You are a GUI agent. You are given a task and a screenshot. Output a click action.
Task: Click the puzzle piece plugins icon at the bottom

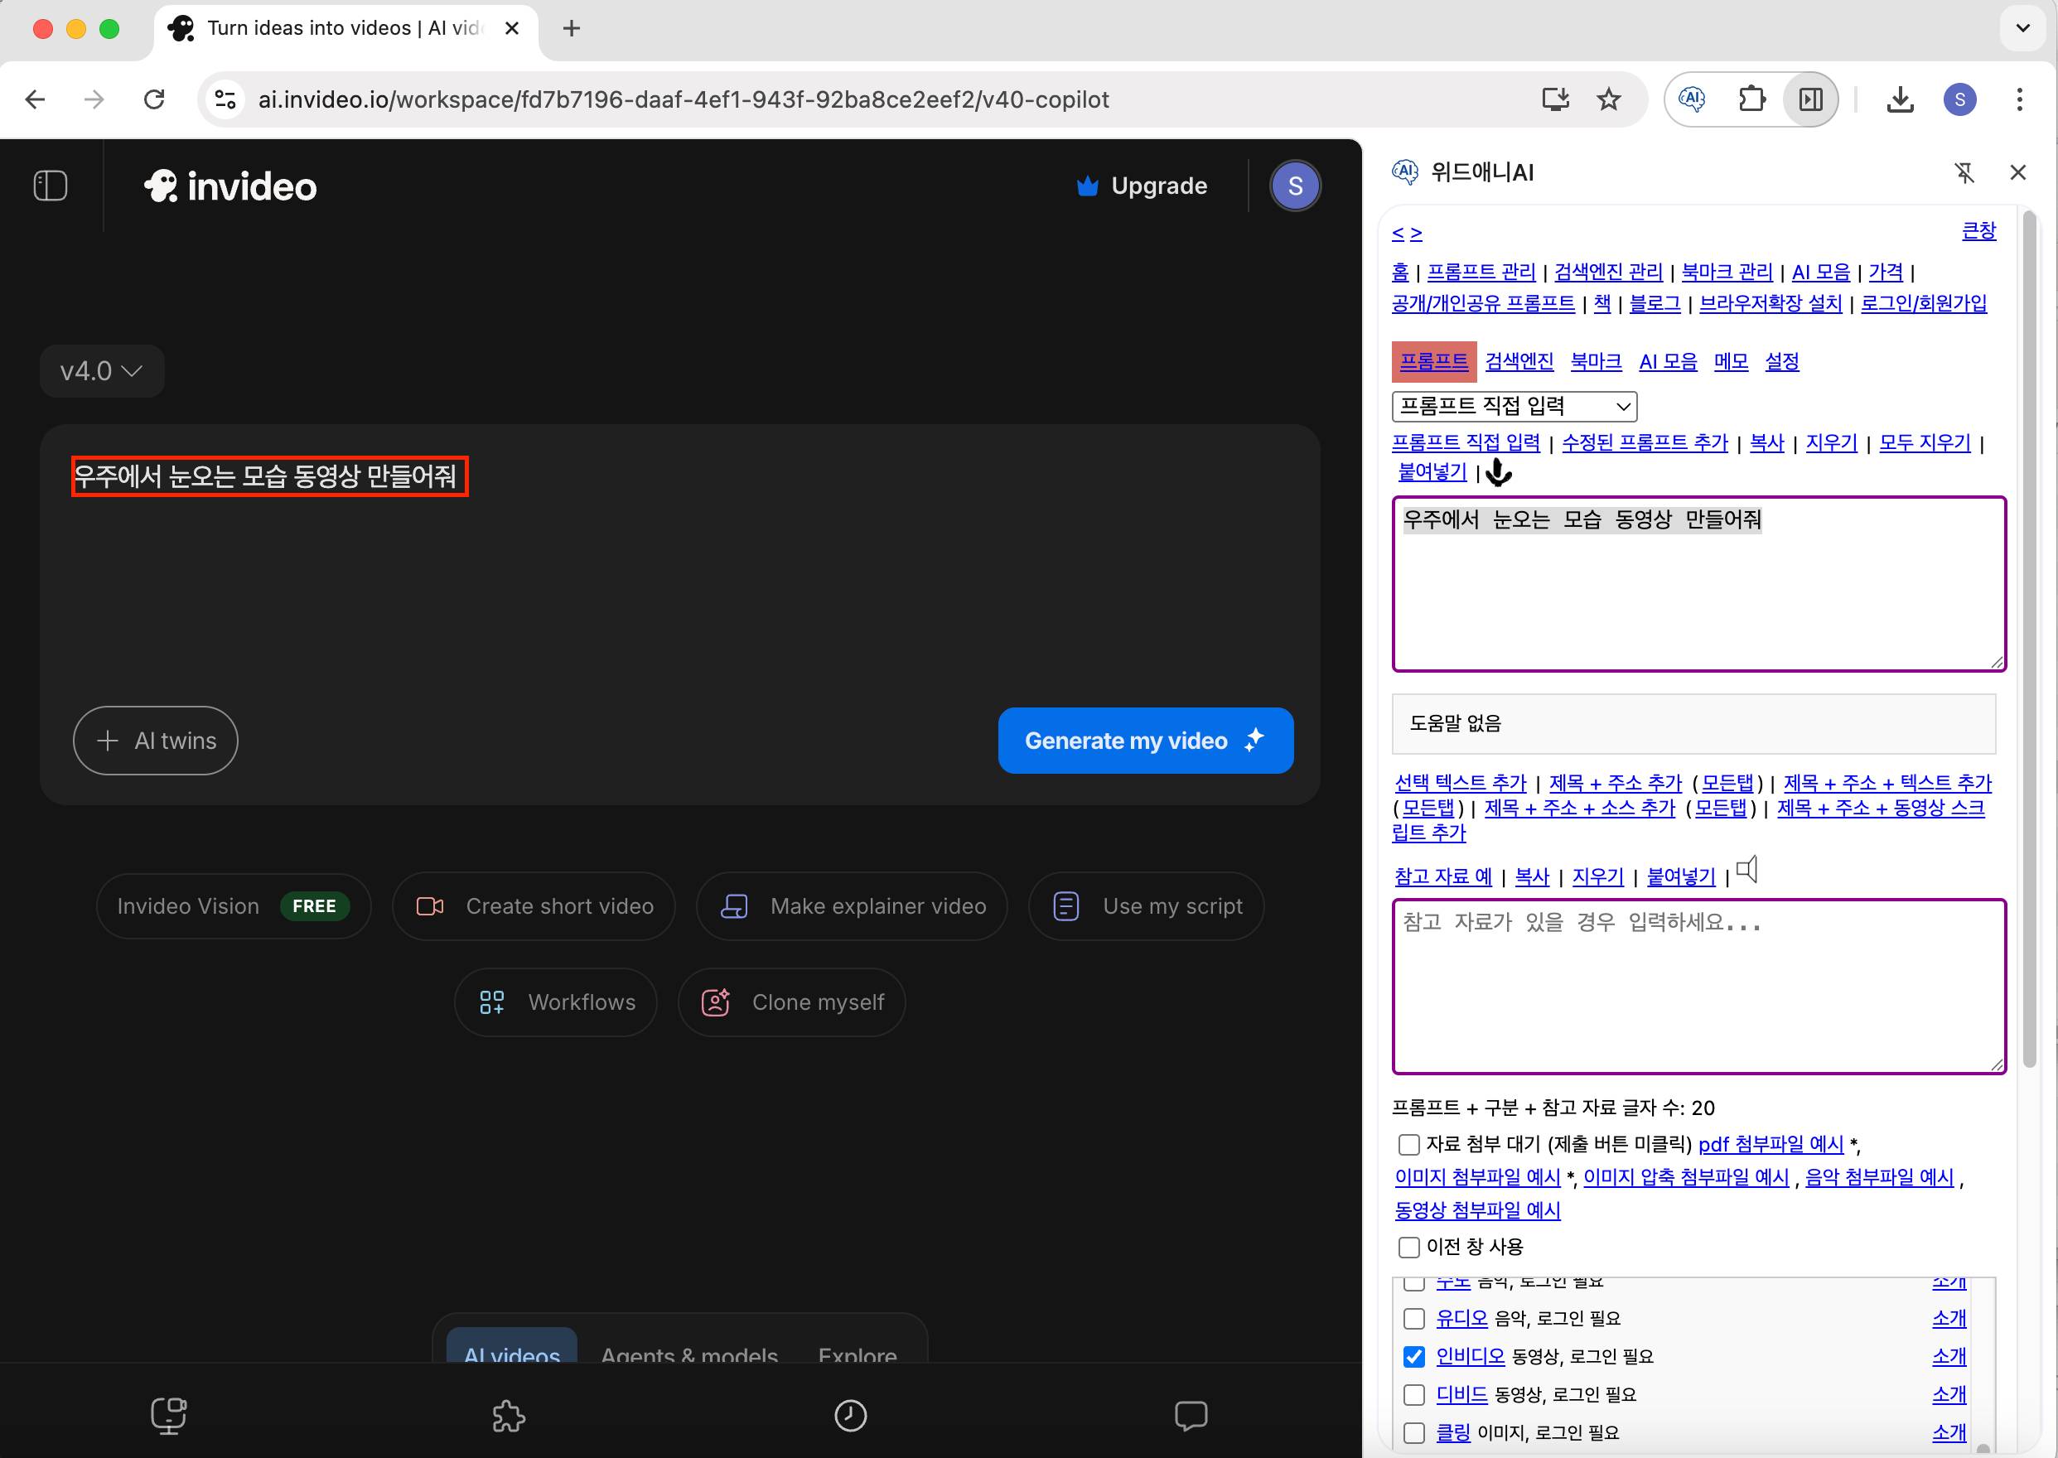pos(508,1416)
